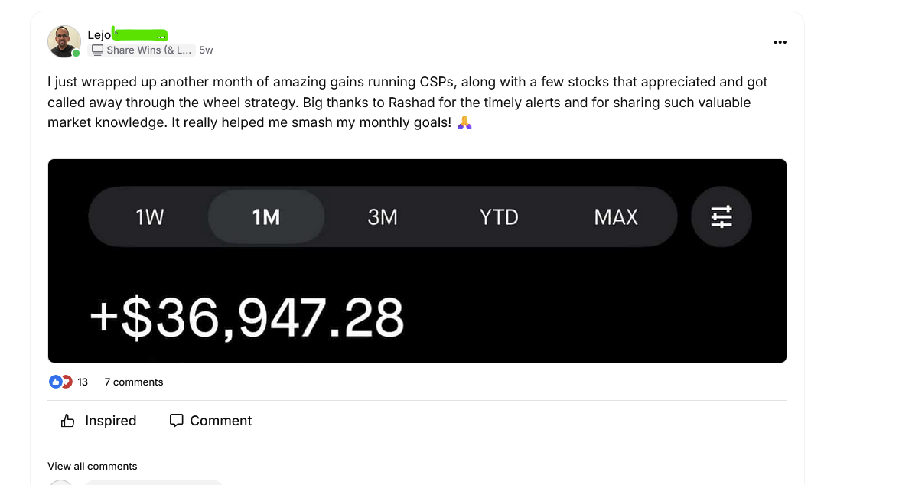912x485 pixels.
Task: Switch to the 1W time range
Action: coord(149,217)
